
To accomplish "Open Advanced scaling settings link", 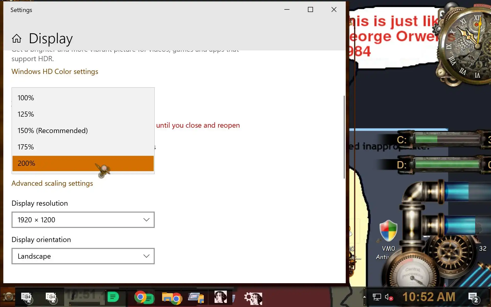I will (x=52, y=183).
